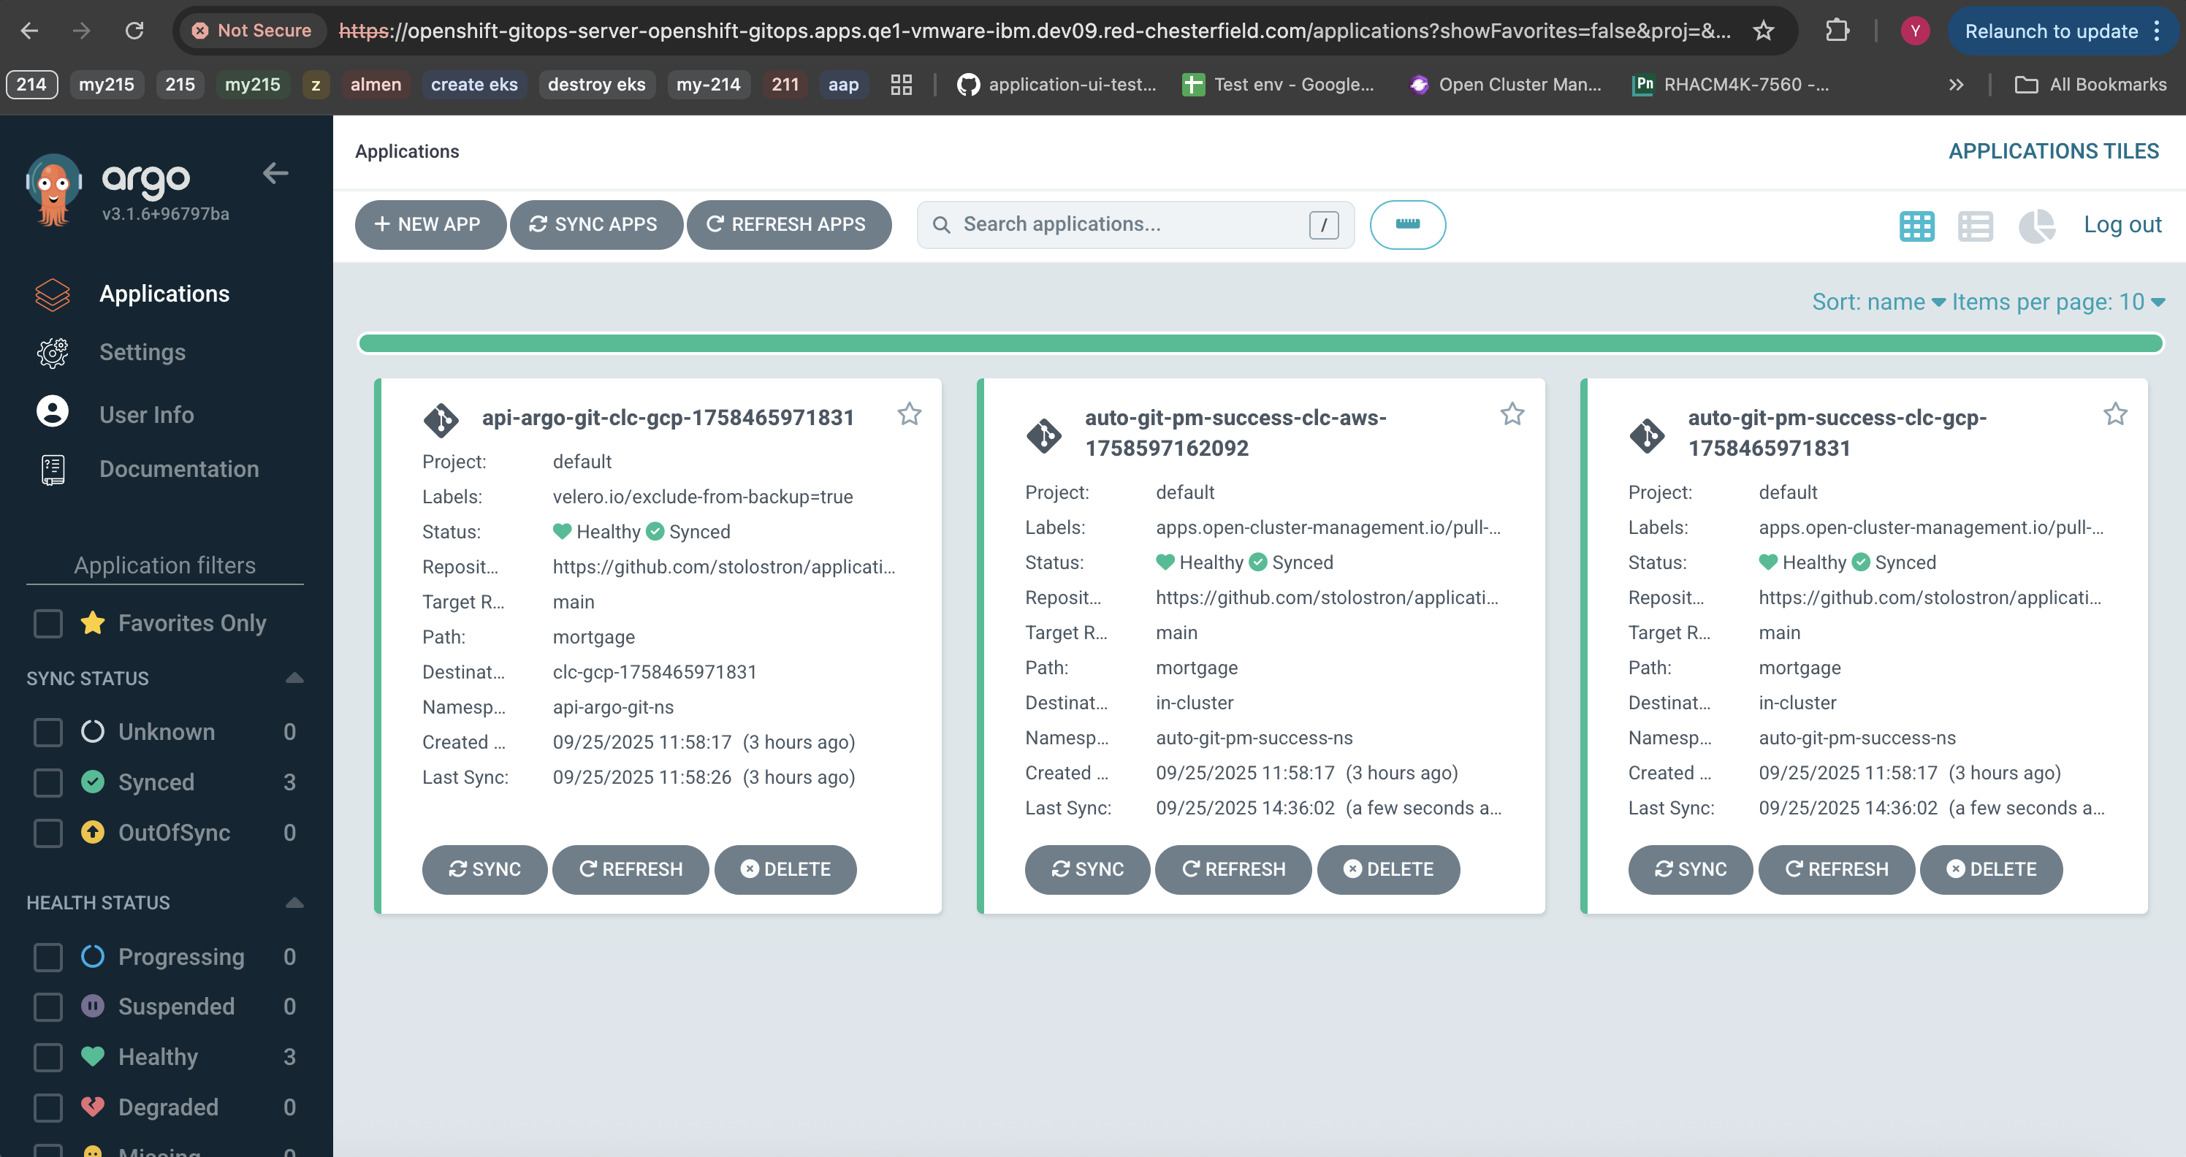Switch to the tiles grid view icon
Viewport: 2186px width, 1157px height.
pos(1916,226)
